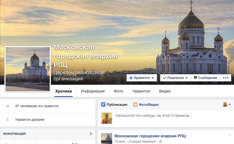Choose the Фото/Видео upload icon
Viewport: 234px width, 144px height.
(x=135, y=104)
